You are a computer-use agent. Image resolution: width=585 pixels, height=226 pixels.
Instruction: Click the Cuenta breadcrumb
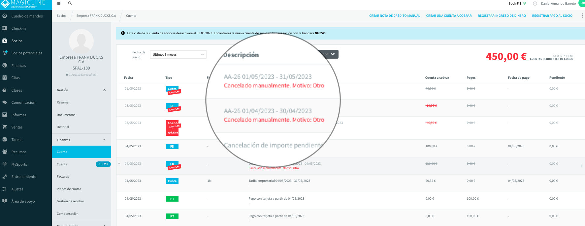click(x=131, y=16)
